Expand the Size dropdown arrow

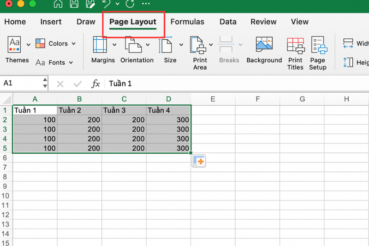[181, 44]
